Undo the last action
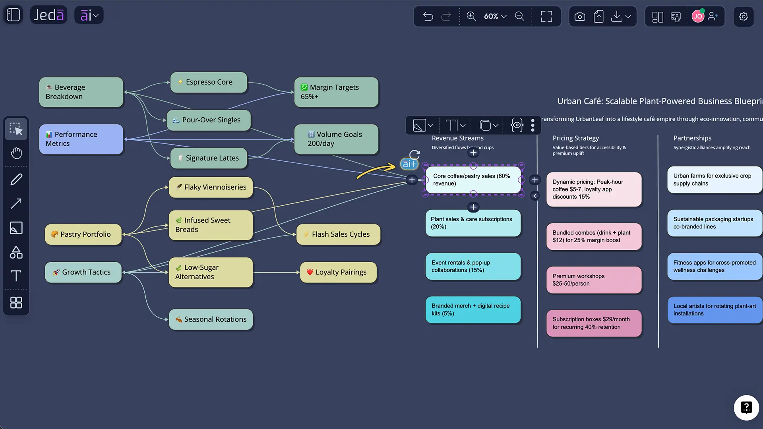Viewport: 763px width, 429px height. (x=428, y=16)
